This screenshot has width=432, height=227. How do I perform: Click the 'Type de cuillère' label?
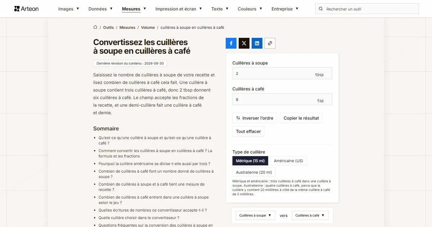pyautogui.click(x=249, y=152)
